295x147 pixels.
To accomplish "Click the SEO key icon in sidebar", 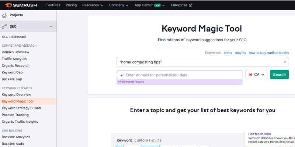I will pyautogui.click(x=4, y=26).
